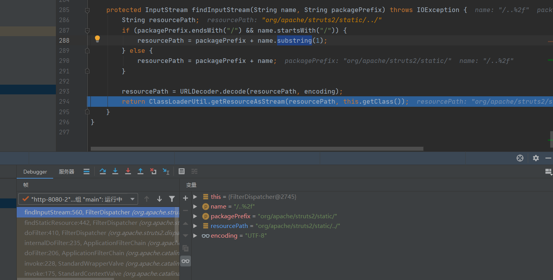Click the highlighted 'substring' method call

pos(294,40)
